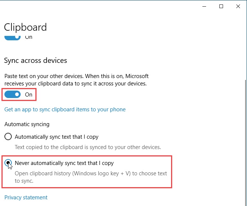Select the Automatically sync text radio button
Screen dimensions: 247x206
point(8,136)
